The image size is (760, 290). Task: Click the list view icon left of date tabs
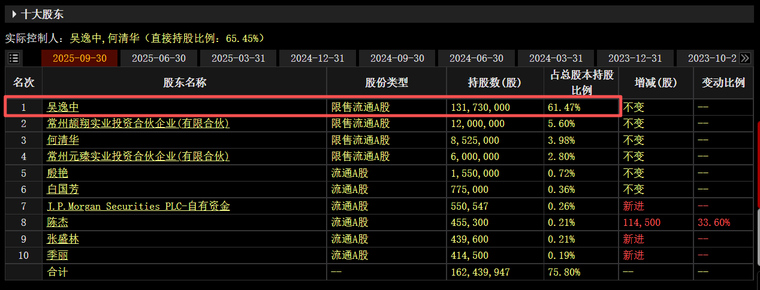coord(14,58)
